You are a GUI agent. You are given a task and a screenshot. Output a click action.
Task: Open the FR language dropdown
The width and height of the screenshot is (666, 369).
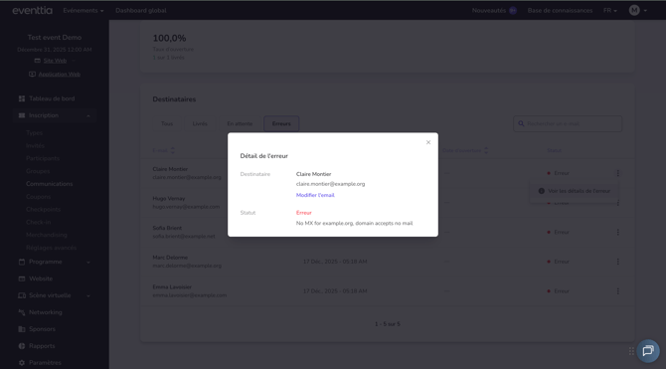coord(610,11)
